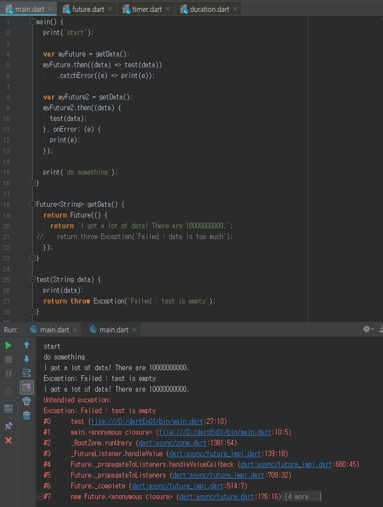Viewport: 383px width, 507px height.
Task: Place cursor on 'return throw Exception' line 27
Action: 129,301
